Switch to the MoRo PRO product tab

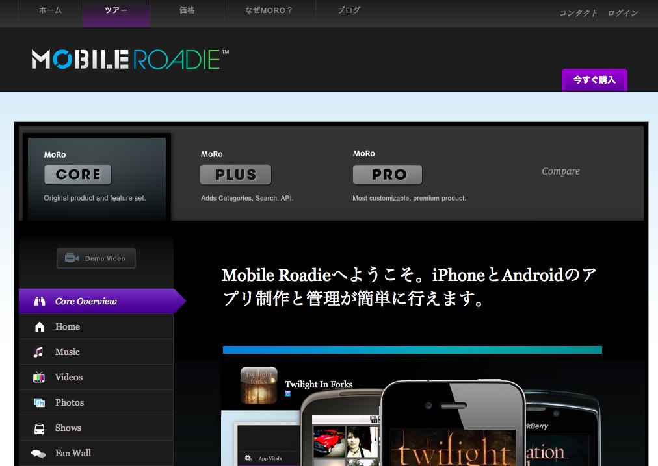coord(409,176)
